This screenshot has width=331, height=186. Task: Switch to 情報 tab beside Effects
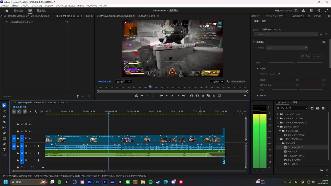click(x=295, y=103)
